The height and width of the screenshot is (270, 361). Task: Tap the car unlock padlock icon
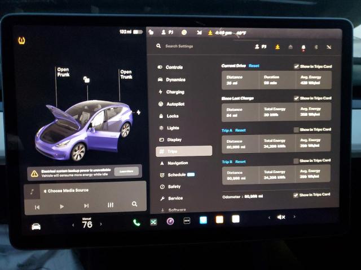click(x=86, y=79)
